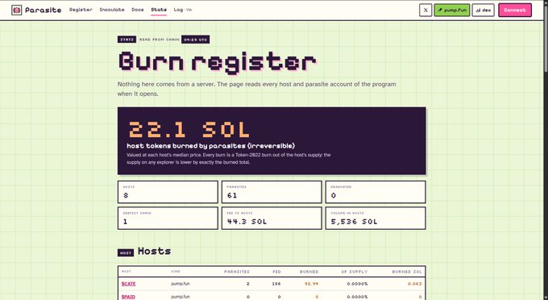Select the Stats nav tab
This screenshot has height=300, width=548.
tap(159, 10)
